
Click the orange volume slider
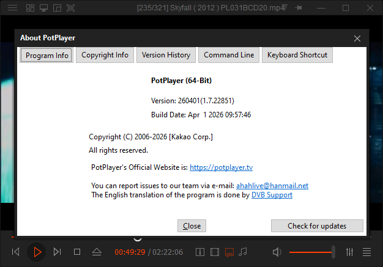(312, 252)
